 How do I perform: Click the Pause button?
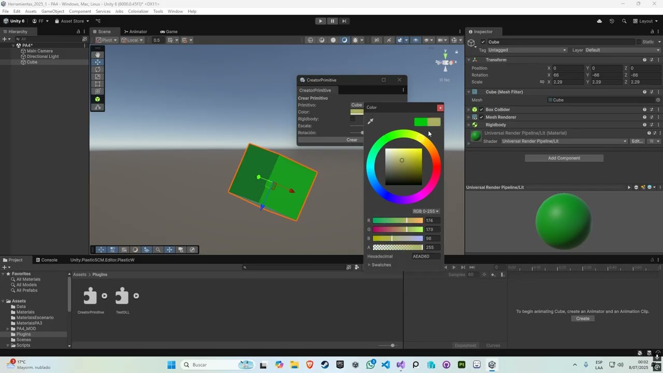click(333, 21)
